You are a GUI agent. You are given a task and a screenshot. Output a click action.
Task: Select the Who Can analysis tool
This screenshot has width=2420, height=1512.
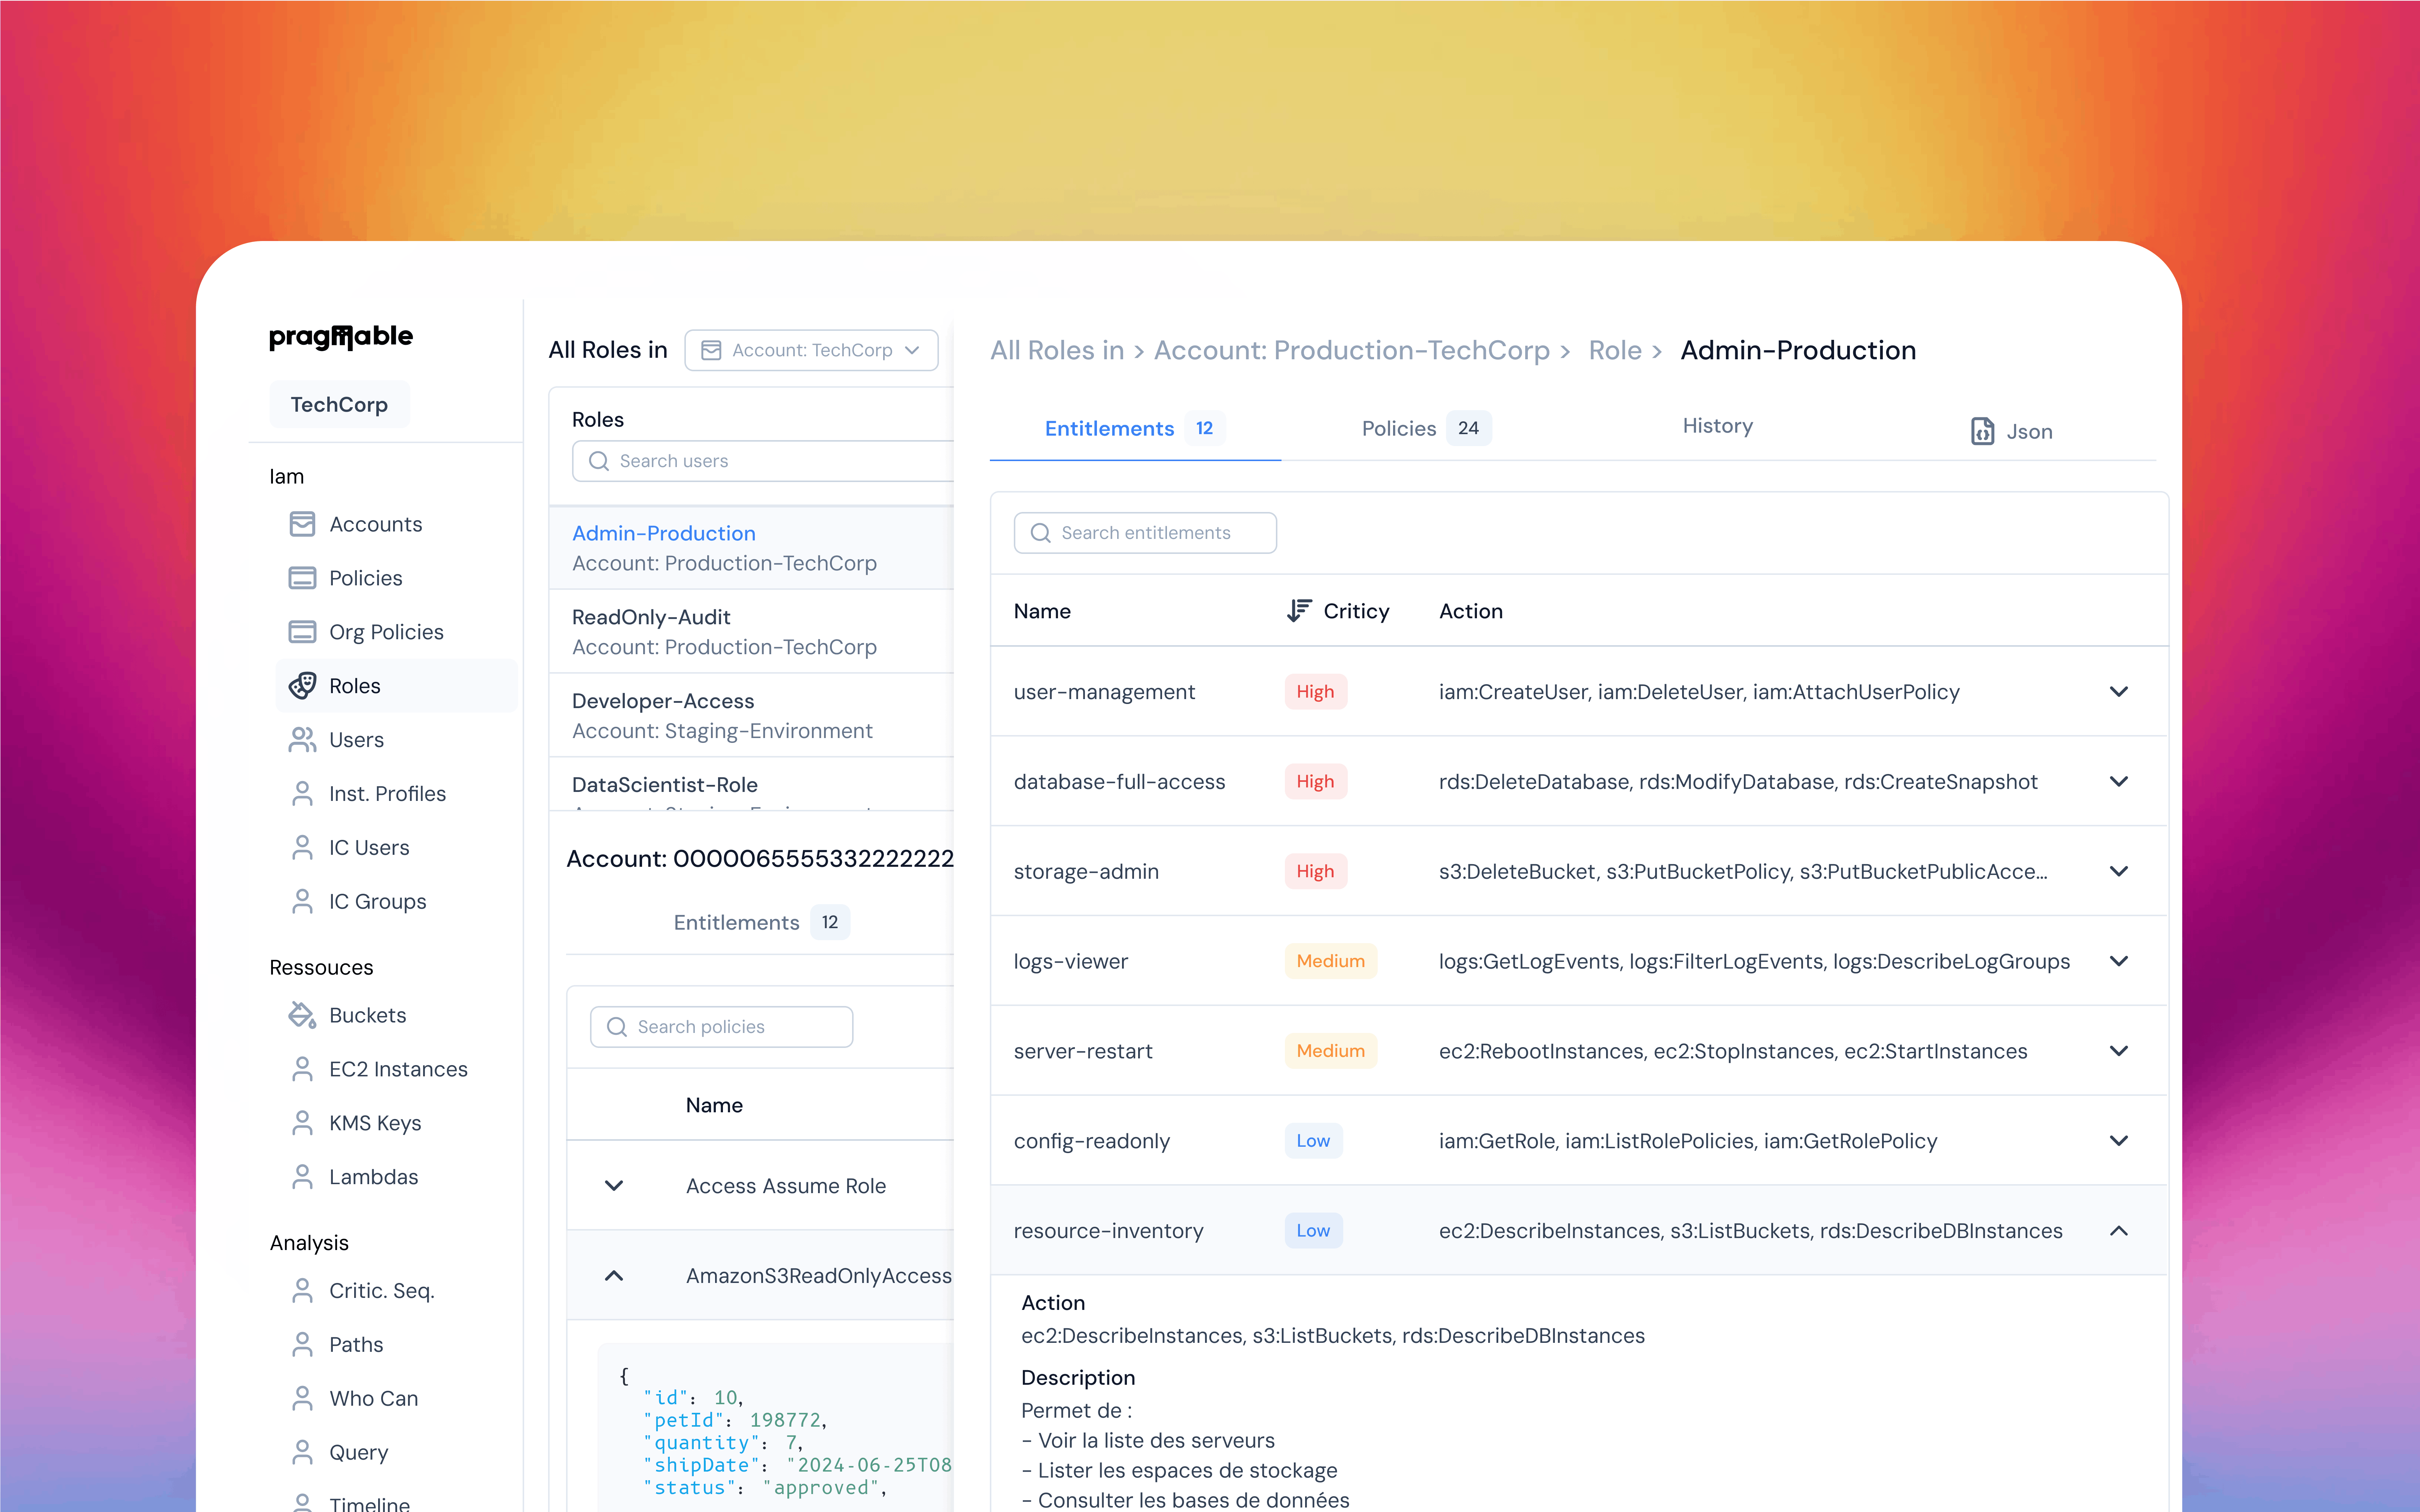[x=374, y=1397]
